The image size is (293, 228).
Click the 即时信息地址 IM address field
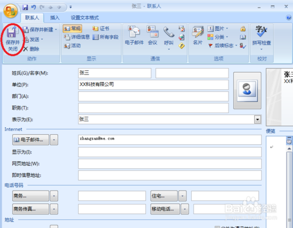pyautogui.click(x=170, y=175)
